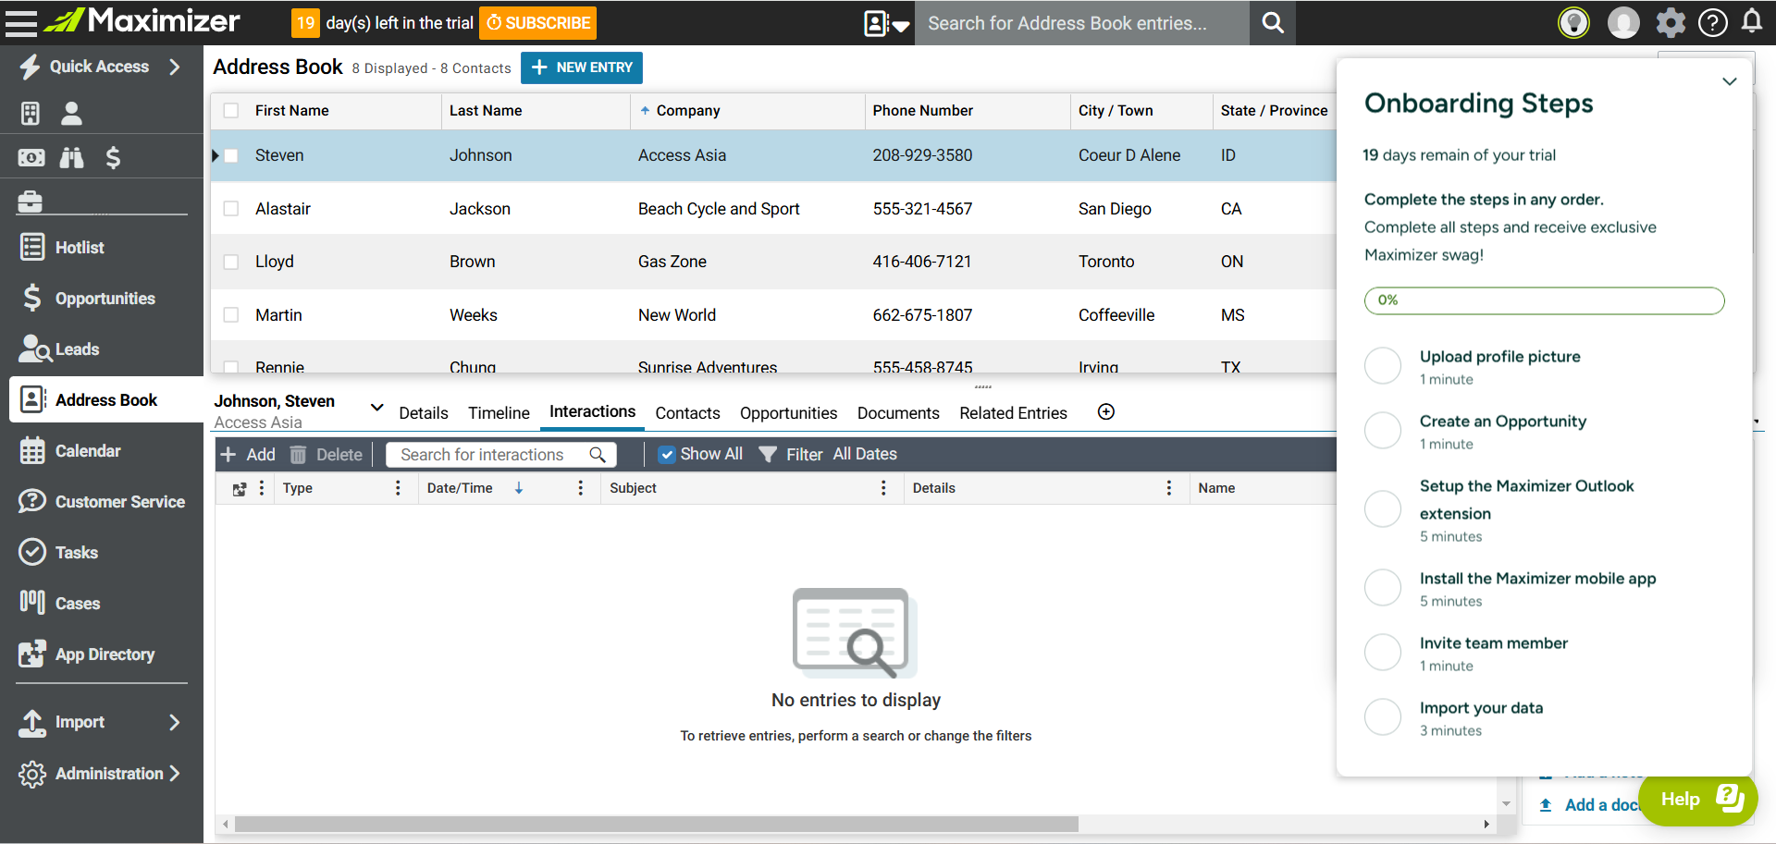1776x844 pixels.
Task: Switch to the Details tab
Action: click(424, 413)
